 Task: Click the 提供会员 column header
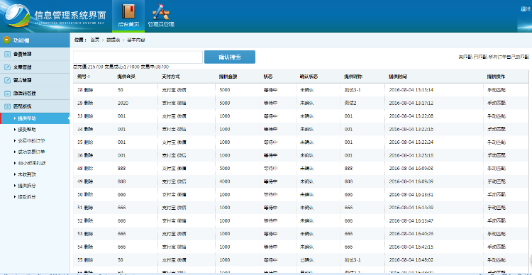click(126, 77)
